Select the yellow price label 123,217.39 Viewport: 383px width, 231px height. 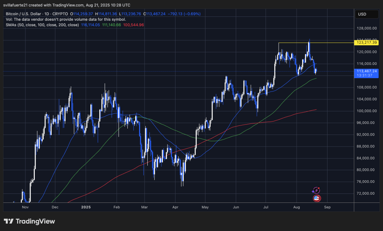coord(367,43)
